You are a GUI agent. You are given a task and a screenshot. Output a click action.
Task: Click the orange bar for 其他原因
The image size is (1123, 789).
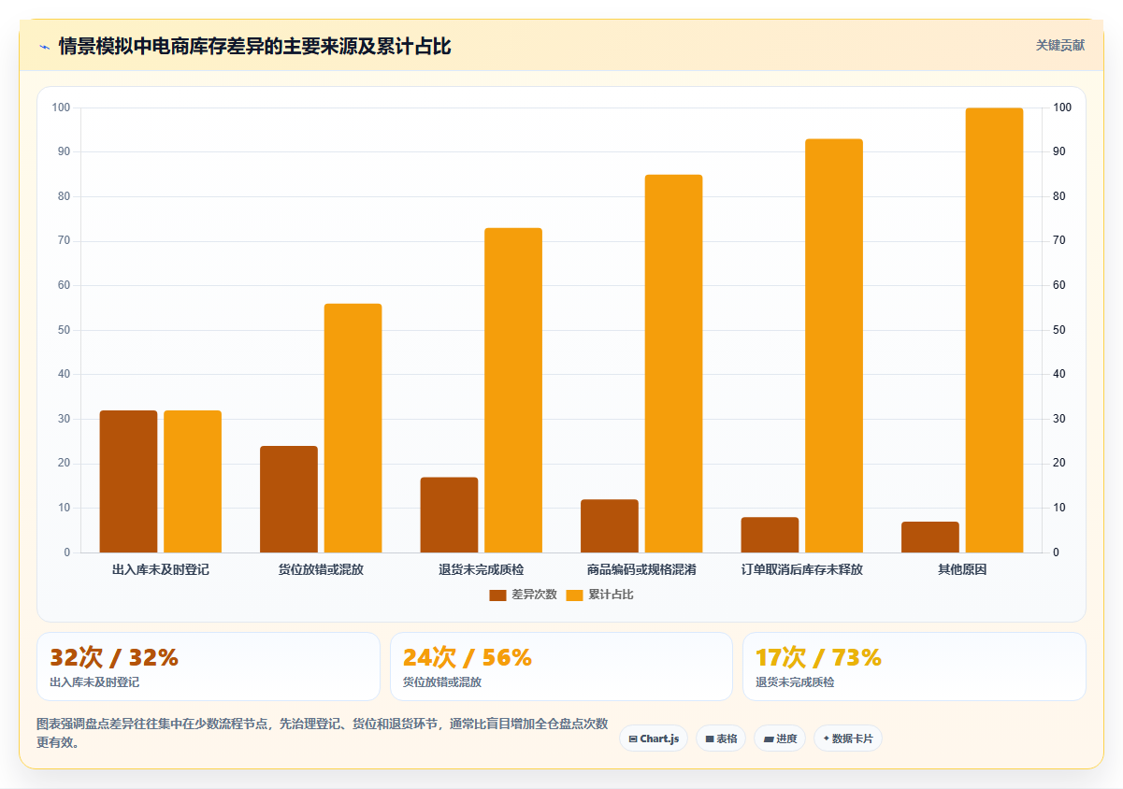(994, 330)
